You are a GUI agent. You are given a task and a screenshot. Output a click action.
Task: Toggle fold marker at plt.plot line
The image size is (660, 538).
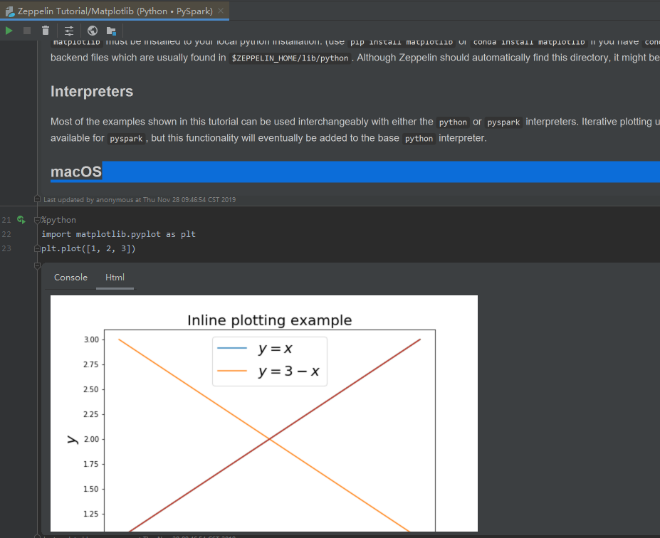coord(37,249)
